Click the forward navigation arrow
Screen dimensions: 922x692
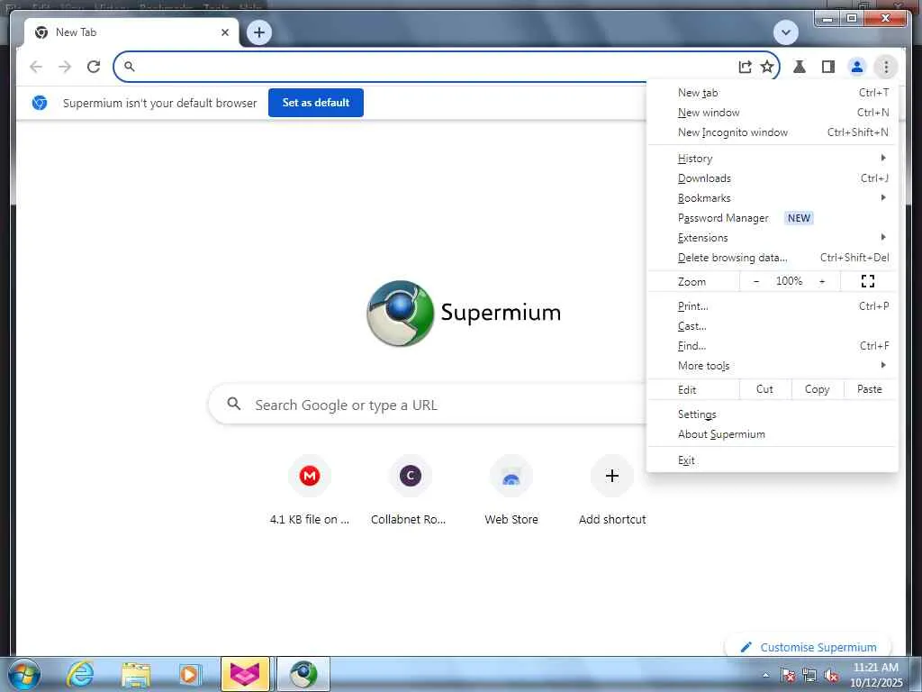pos(65,67)
